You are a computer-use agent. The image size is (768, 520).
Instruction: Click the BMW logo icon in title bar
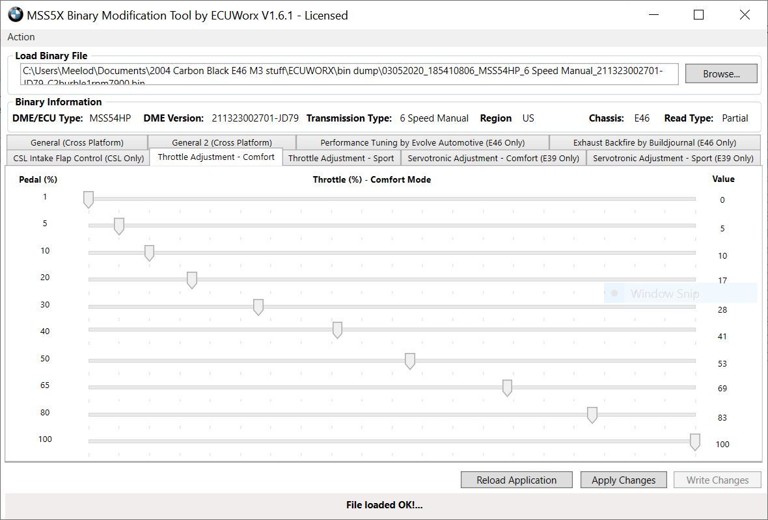click(15, 15)
